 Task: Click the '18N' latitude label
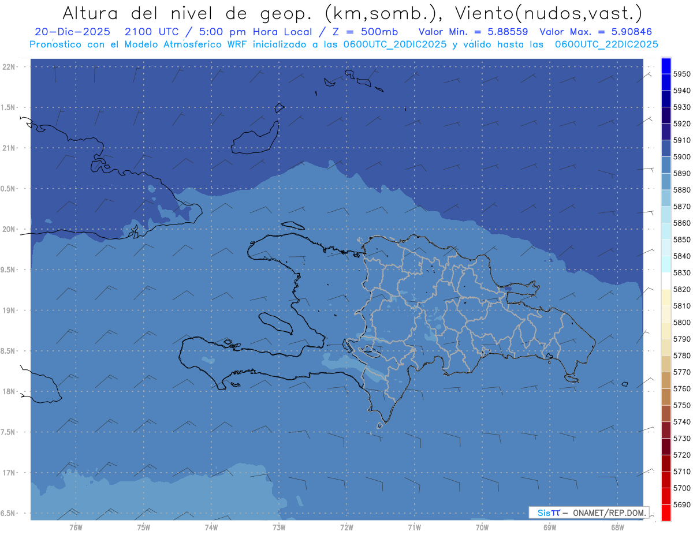(x=9, y=391)
